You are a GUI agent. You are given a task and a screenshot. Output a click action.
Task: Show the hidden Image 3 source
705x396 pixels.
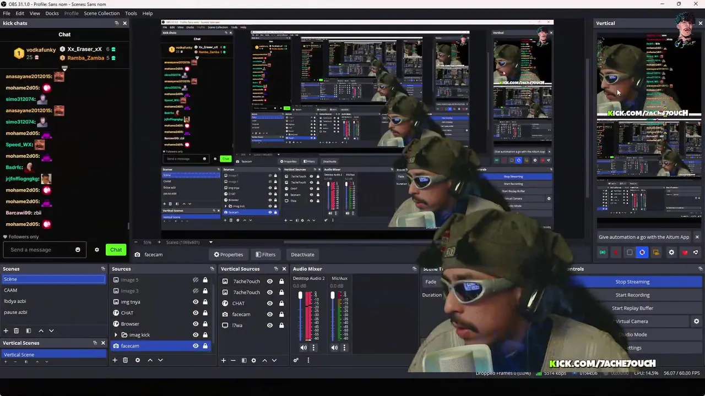pos(196,291)
